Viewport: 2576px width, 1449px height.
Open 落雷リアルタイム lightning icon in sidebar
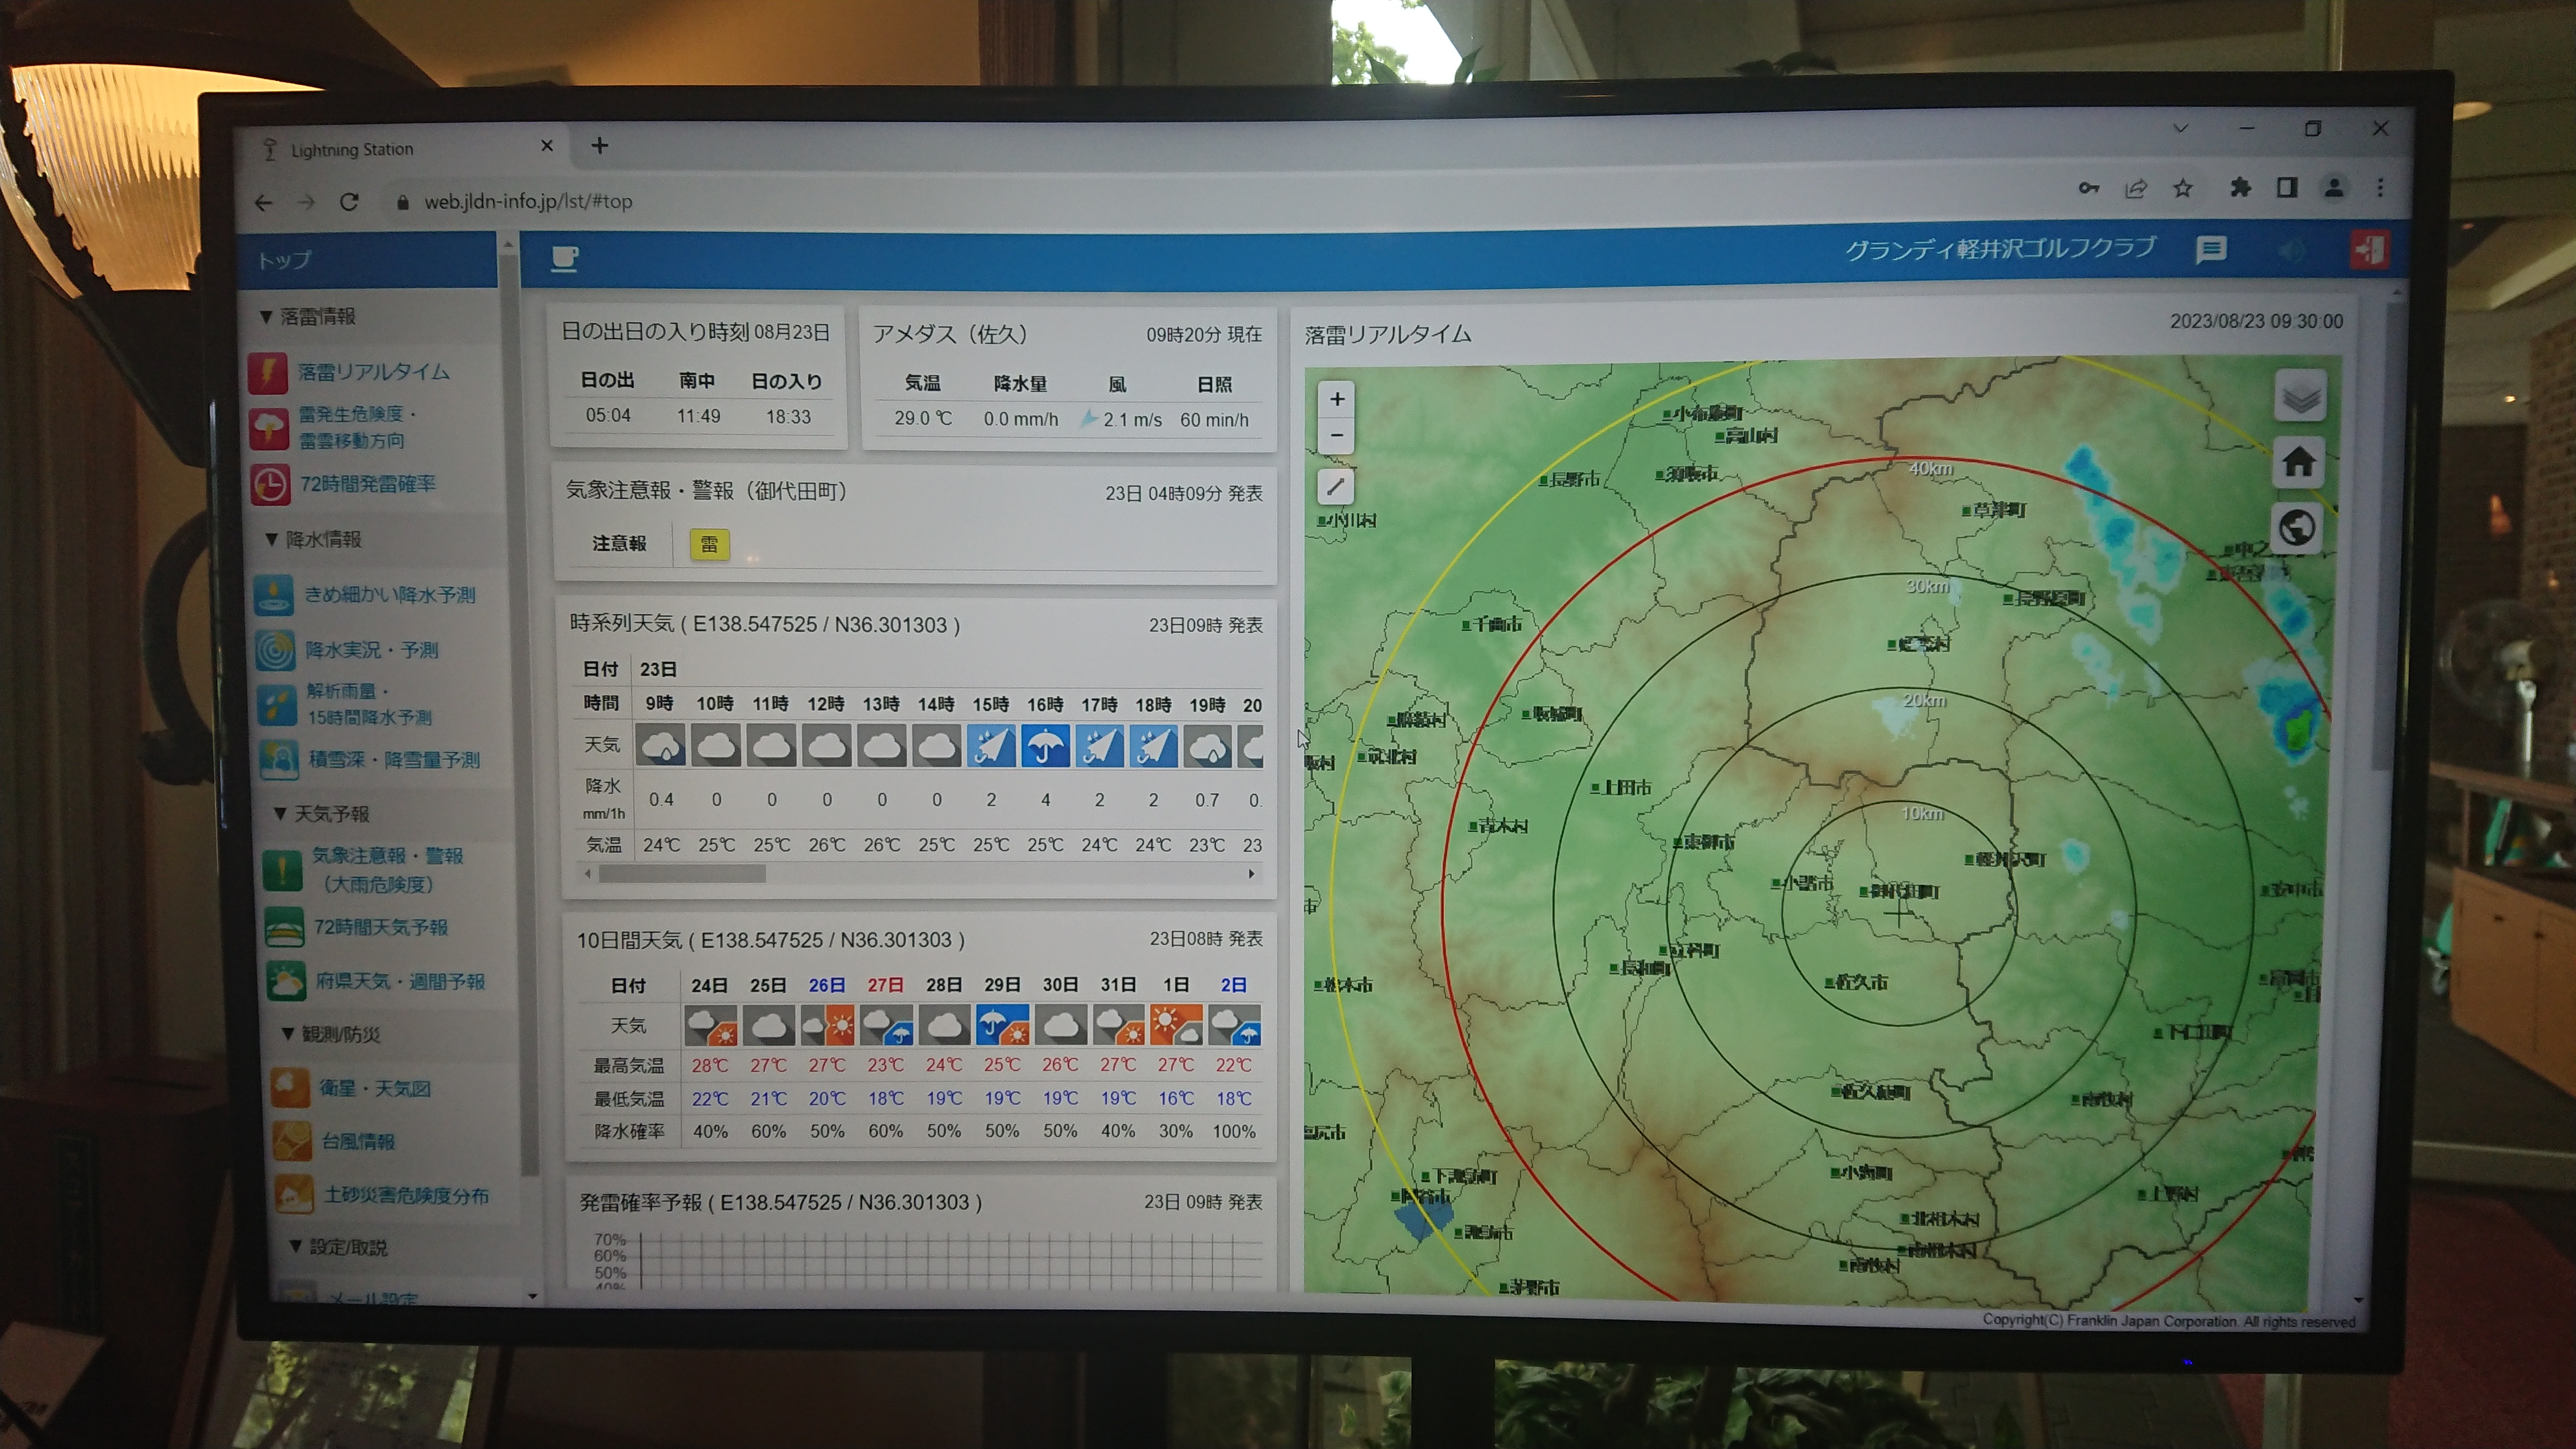pos(268,373)
